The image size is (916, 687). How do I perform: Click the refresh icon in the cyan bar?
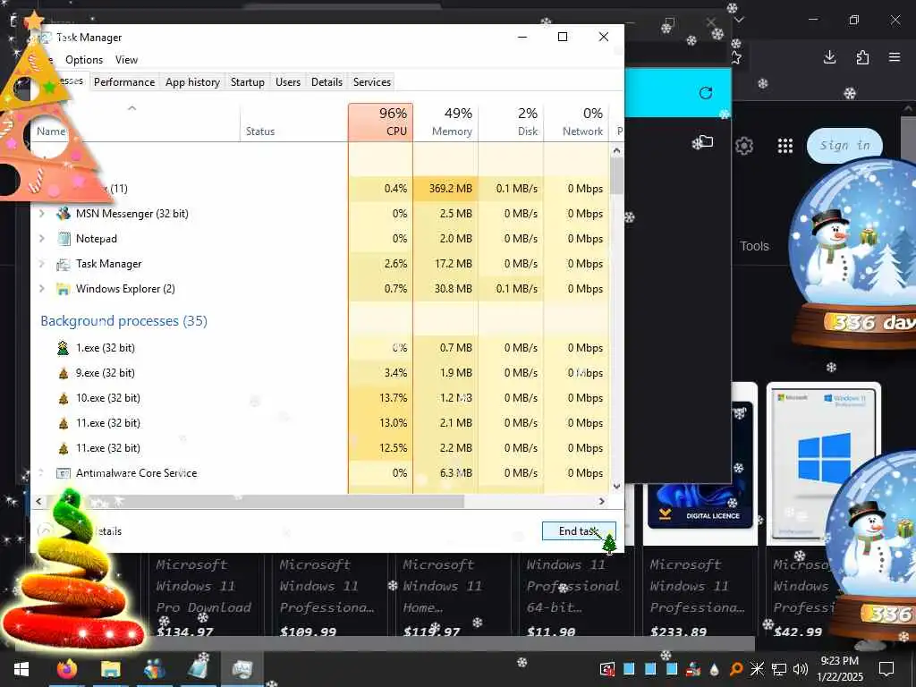[706, 93]
